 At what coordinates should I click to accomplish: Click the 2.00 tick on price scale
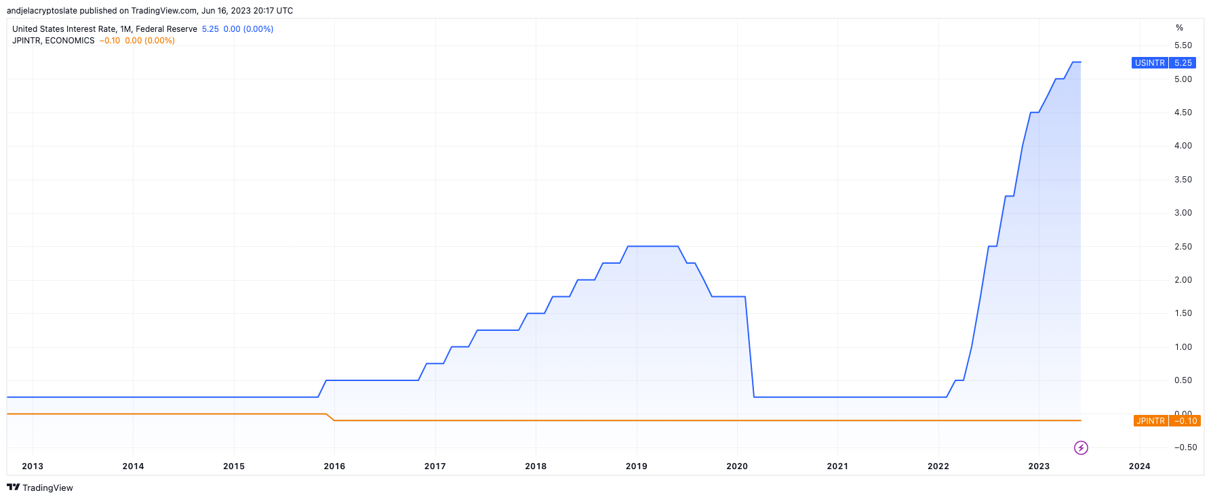click(1183, 280)
